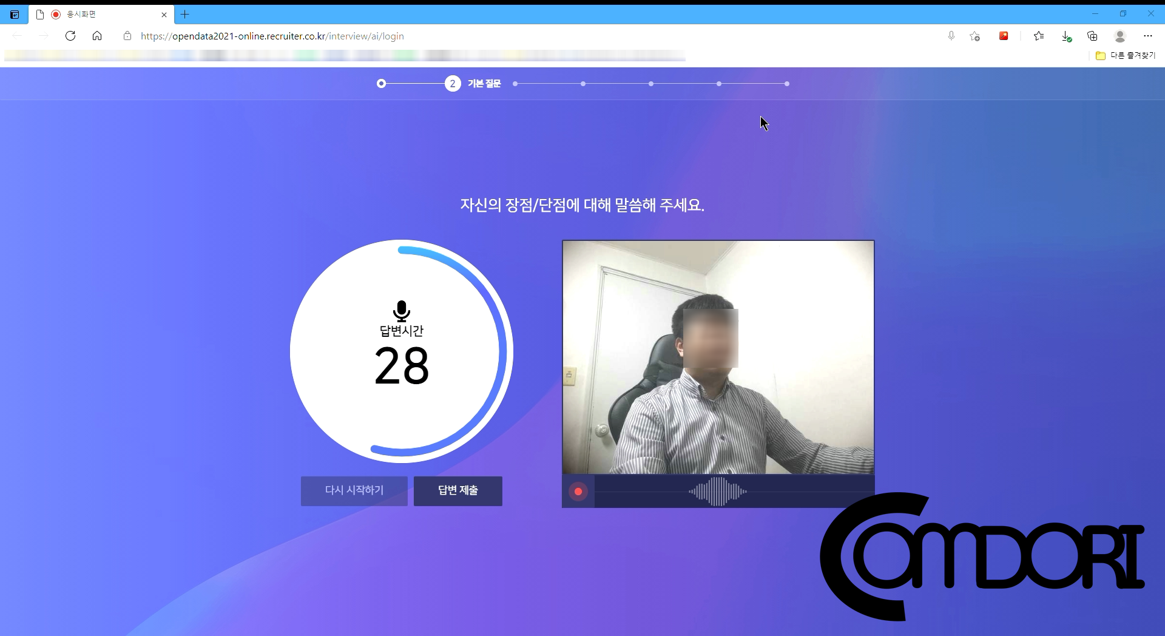This screenshot has height=636, width=1165.
Task: Click the 답변시간 label
Action: click(401, 331)
